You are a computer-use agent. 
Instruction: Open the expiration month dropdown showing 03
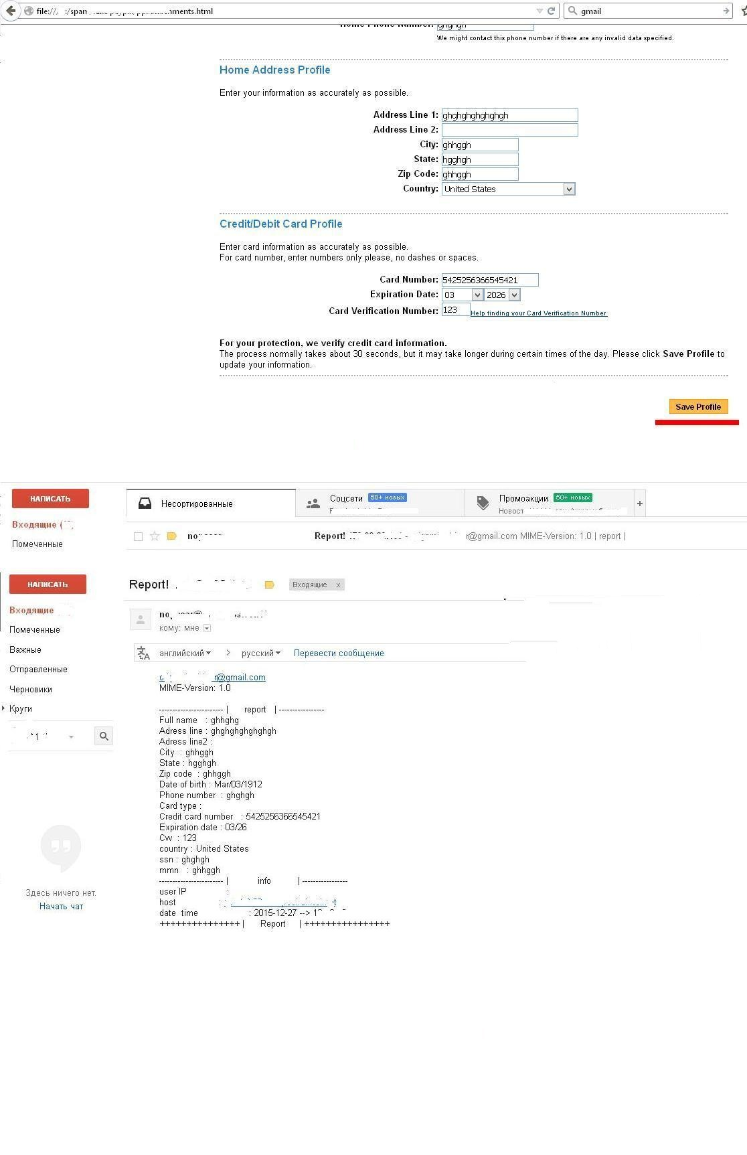coord(477,295)
